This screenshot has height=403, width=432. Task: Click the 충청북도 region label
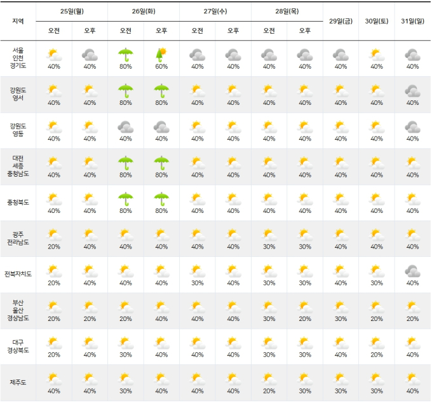(18, 202)
